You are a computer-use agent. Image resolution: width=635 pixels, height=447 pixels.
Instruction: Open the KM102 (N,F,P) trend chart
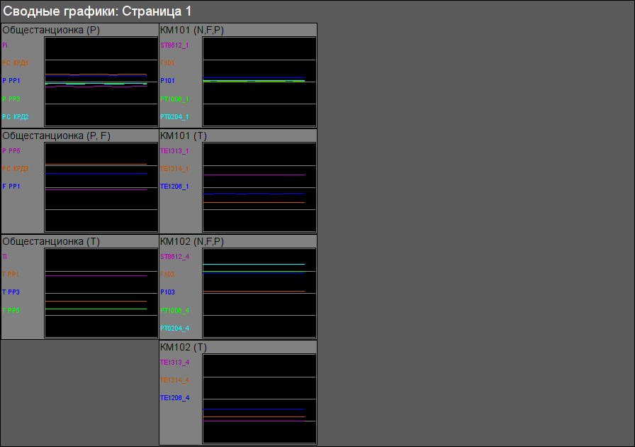[259, 292]
